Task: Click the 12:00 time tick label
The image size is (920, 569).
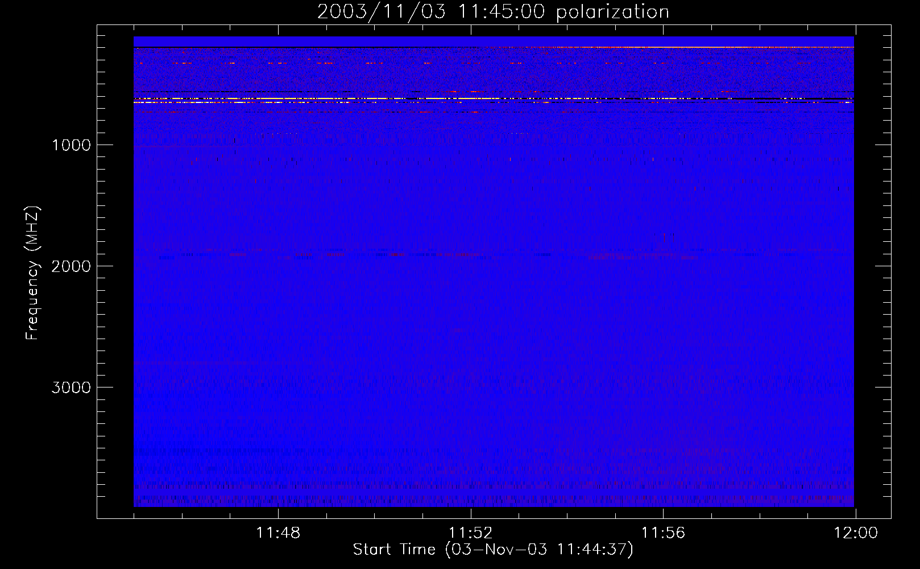Action: pyautogui.click(x=855, y=533)
